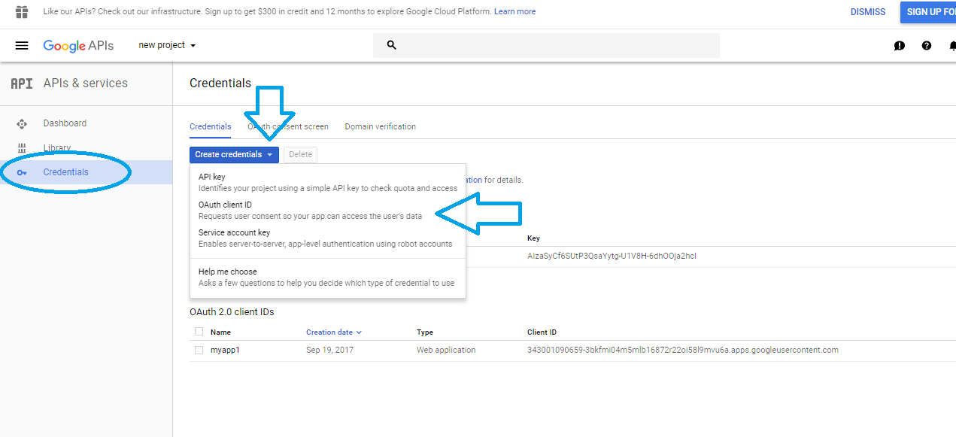Open Credentials in the sidebar

pyautogui.click(x=86, y=172)
